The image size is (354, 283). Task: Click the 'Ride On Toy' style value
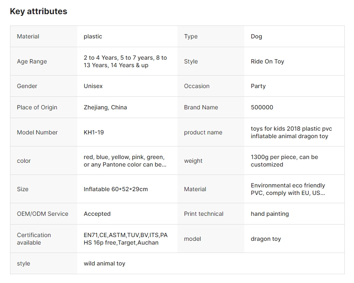[267, 61]
